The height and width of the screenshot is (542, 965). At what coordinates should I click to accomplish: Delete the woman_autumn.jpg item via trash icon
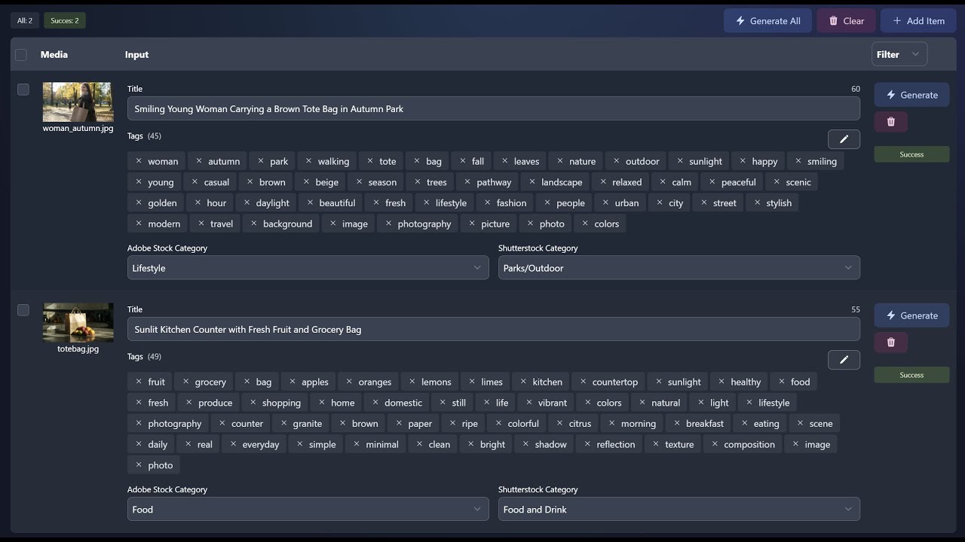coord(890,122)
